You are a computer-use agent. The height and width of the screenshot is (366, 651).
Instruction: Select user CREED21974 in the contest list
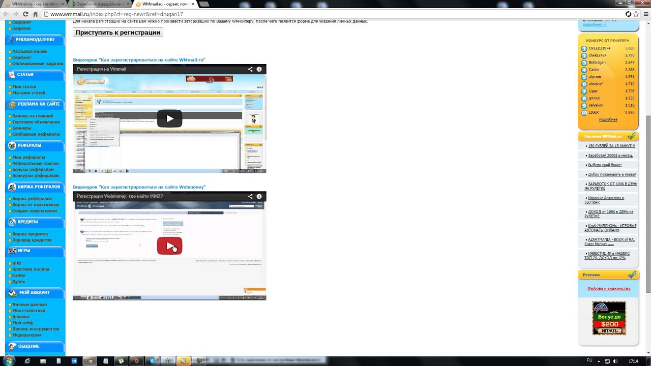(x=599, y=48)
